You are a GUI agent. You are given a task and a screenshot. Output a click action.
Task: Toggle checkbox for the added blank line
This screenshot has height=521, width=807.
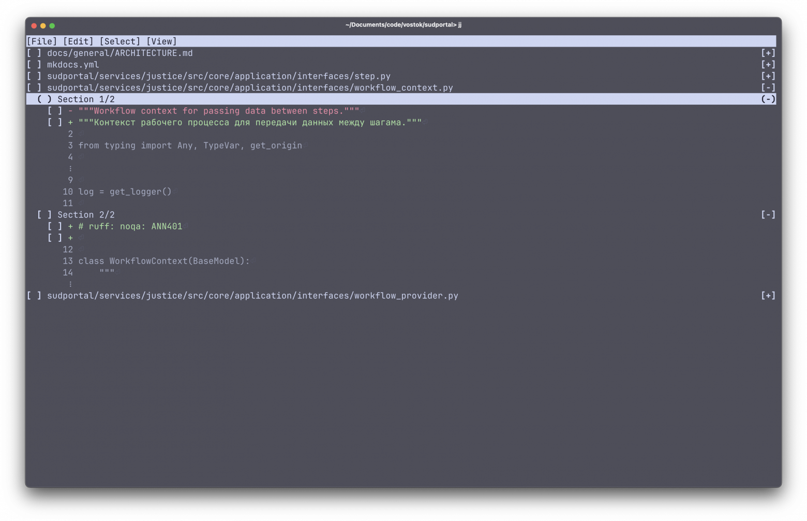pos(55,238)
